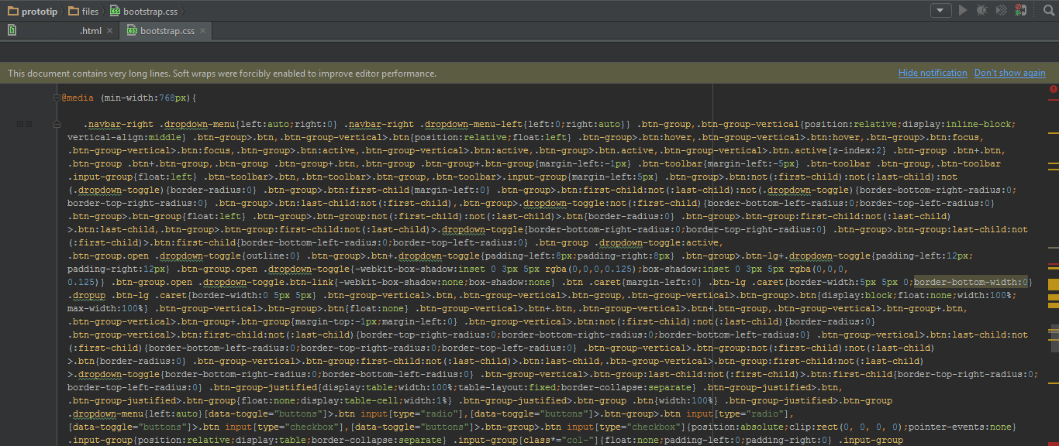
Task: Run with coverage icon
Action: click(x=1002, y=10)
